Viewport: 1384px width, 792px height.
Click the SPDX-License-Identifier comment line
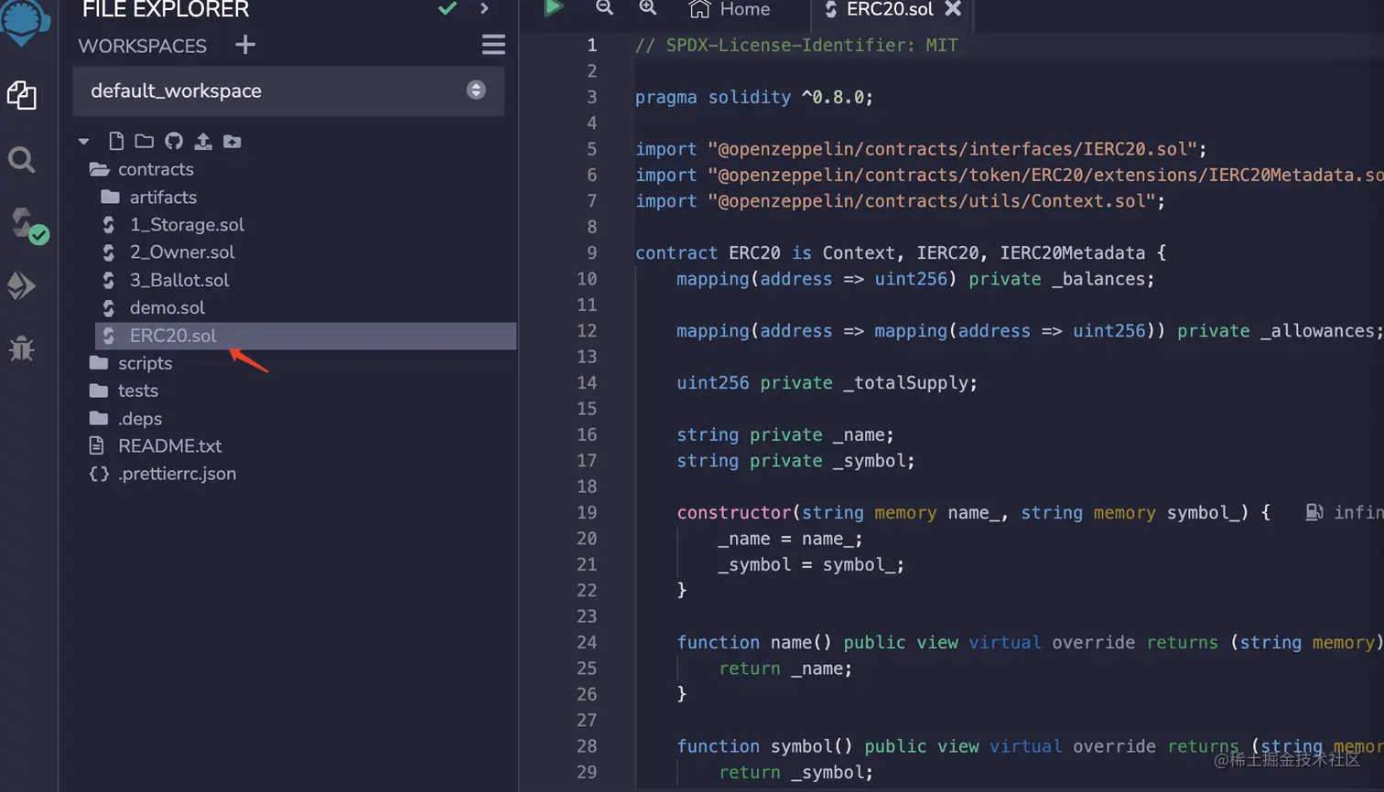click(x=796, y=45)
